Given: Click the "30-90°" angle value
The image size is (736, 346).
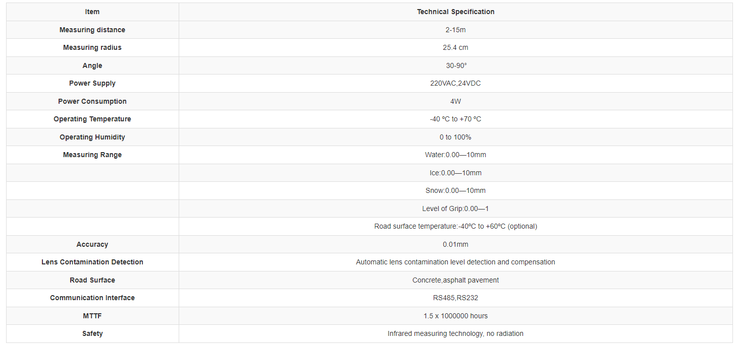Looking at the screenshot, I should pos(455,65).
